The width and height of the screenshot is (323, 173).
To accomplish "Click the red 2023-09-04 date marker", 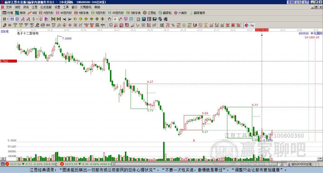I will (x=261, y=30).
